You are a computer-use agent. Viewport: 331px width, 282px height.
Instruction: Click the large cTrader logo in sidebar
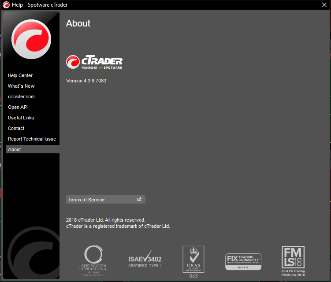[31, 39]
